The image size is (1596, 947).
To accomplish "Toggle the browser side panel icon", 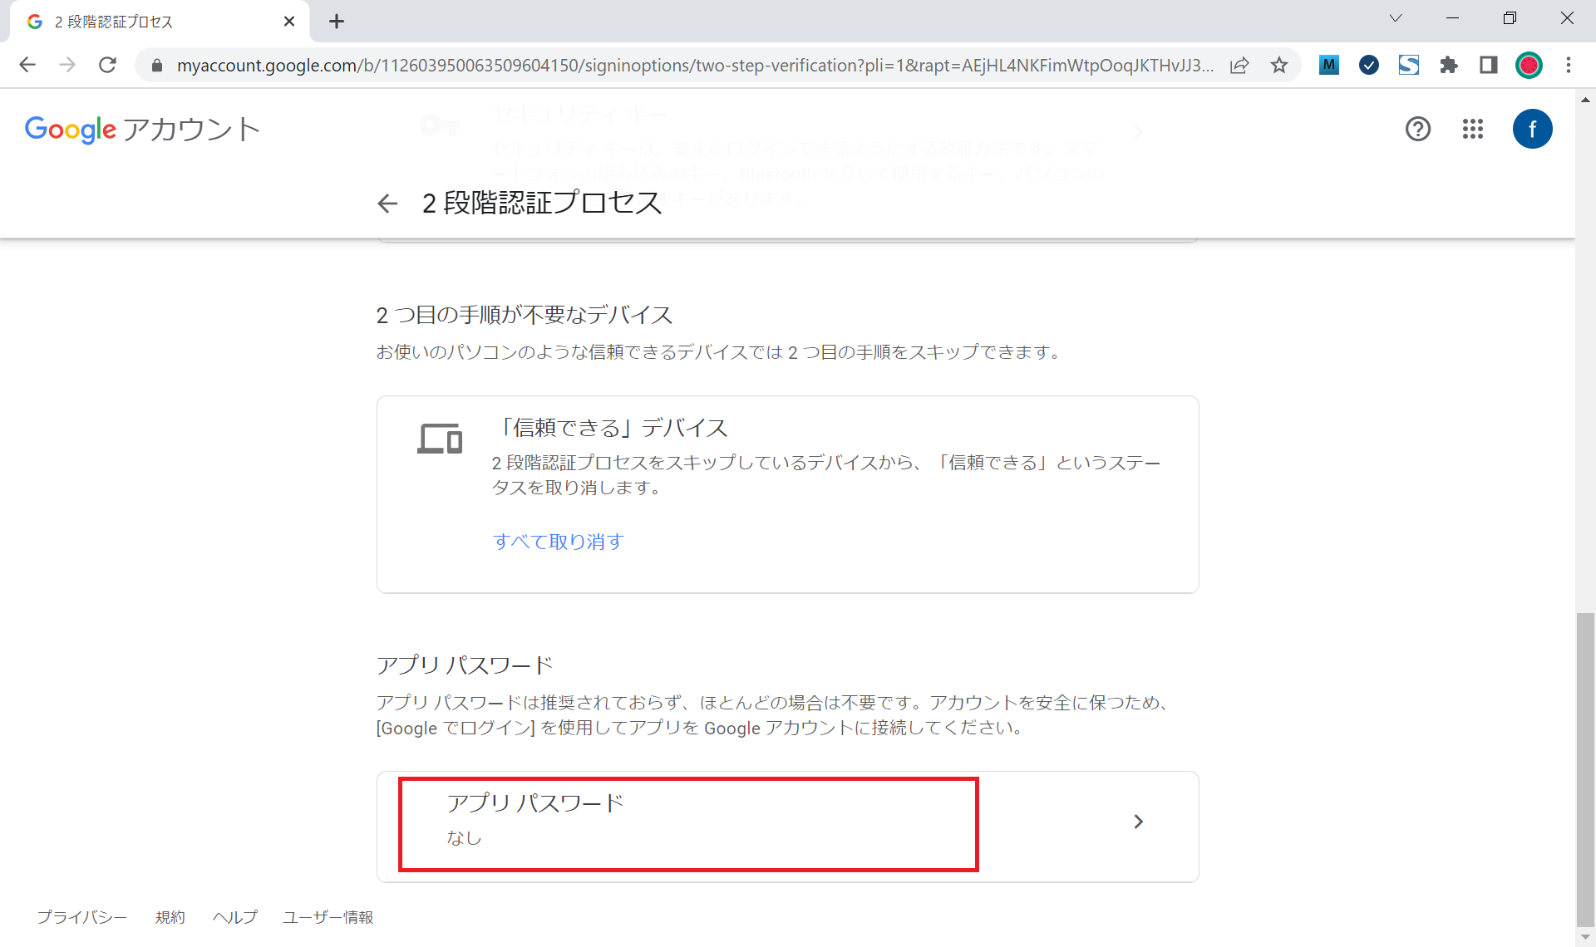I will click(x=1489, y=65).
